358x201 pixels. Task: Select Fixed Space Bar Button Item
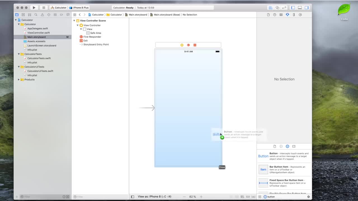pyautogui.click(x=284, y=183)
